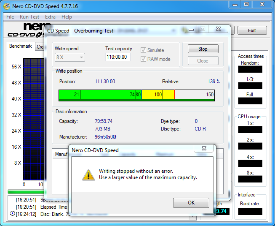Screen dimensions: 275x226
Task: Click the Burst rate field
Action: (250, 212)
